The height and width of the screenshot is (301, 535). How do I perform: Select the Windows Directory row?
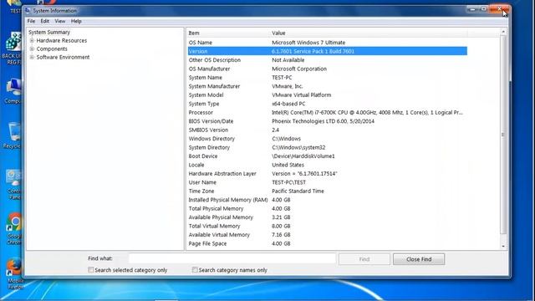coord(327,139)
